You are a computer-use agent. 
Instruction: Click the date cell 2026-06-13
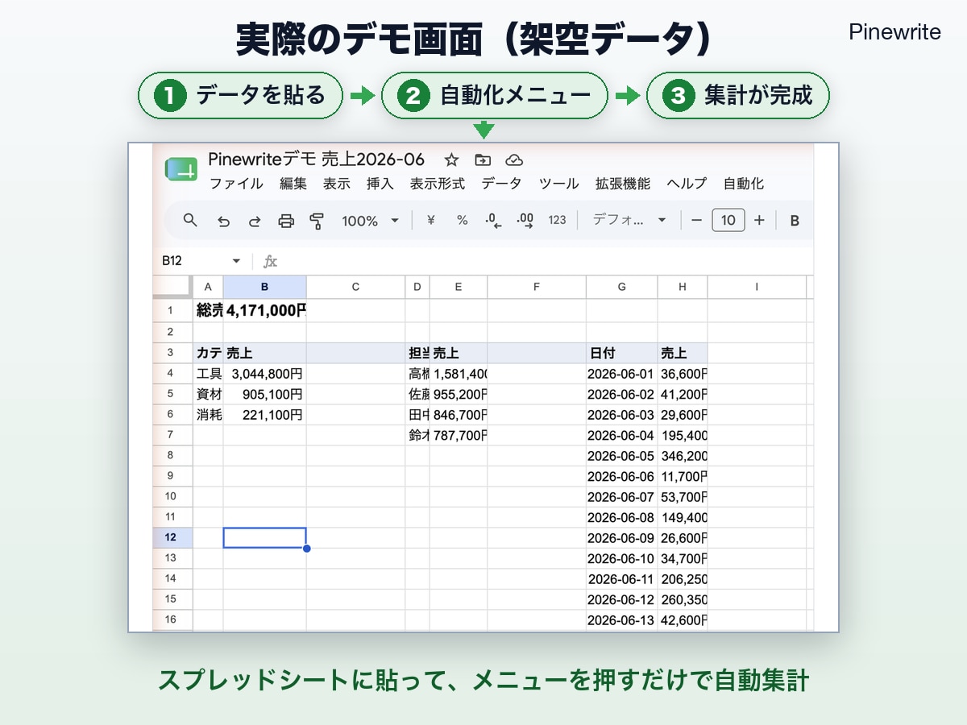[x=621, y=619]
